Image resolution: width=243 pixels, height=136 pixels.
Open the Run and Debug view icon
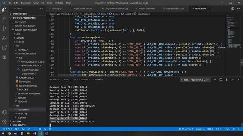4,38
